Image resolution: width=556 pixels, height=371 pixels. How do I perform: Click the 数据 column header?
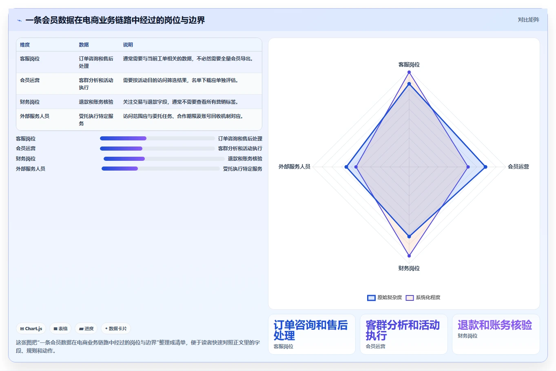84,45
